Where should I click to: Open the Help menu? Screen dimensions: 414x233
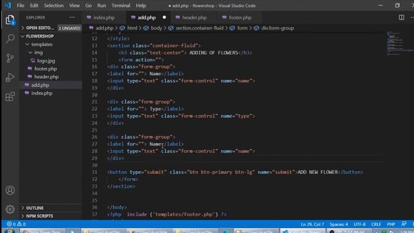141,6
